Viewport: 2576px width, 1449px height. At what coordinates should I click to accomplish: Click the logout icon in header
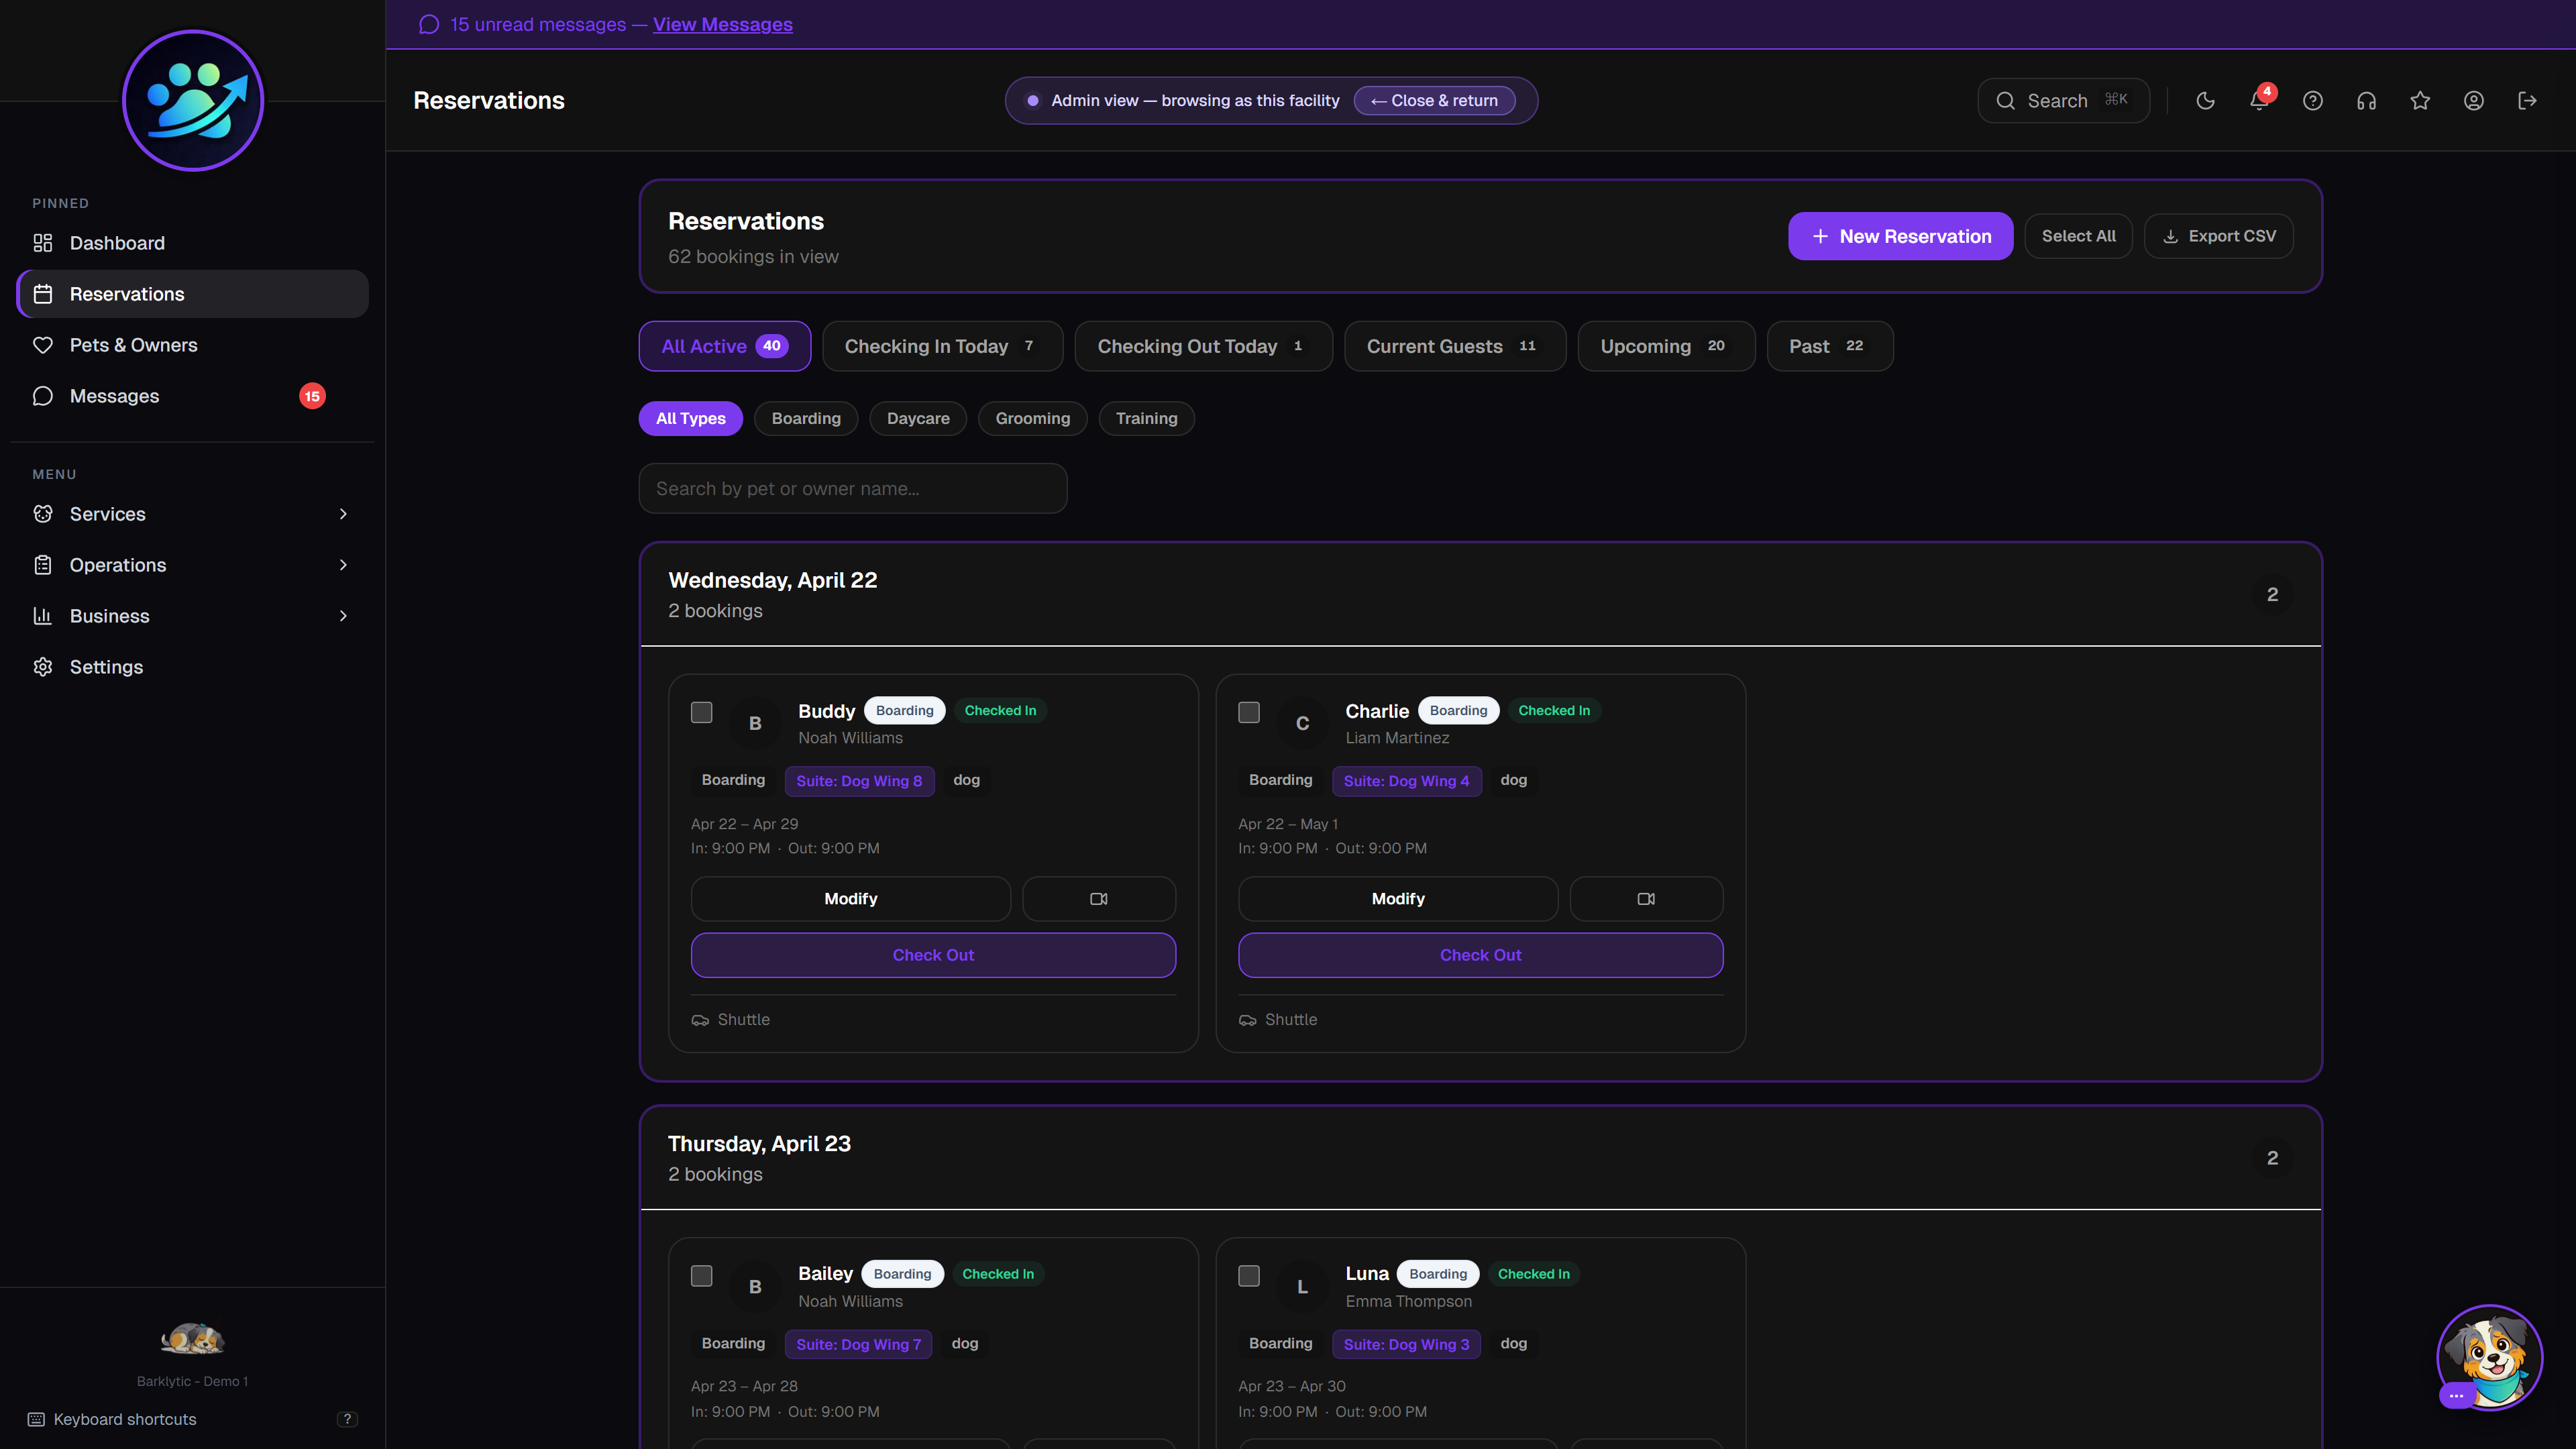2527,101
